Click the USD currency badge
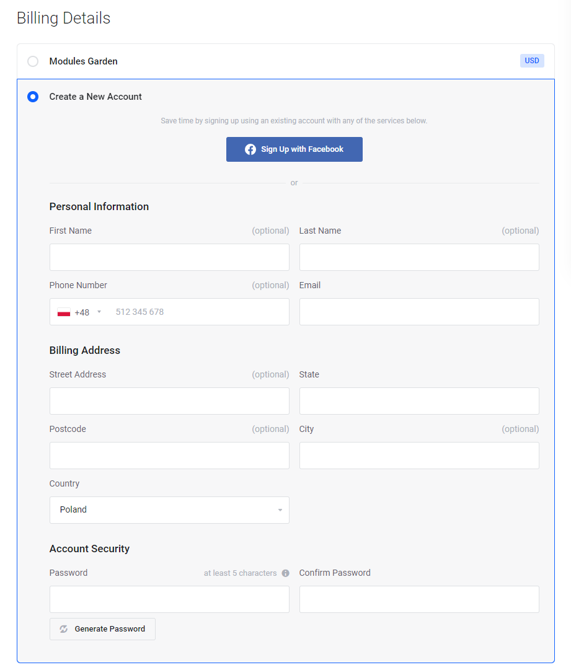The width and height of the screenshot is (571, 670). pyautogui.click(x=532, y=61)
